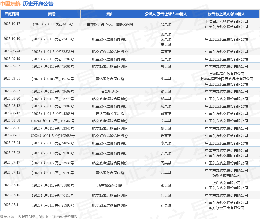This screenshot has width=260, height=219.
Task: Click date cell 2025-09-02
Action: pyautogui.click(x=12, y=66)
